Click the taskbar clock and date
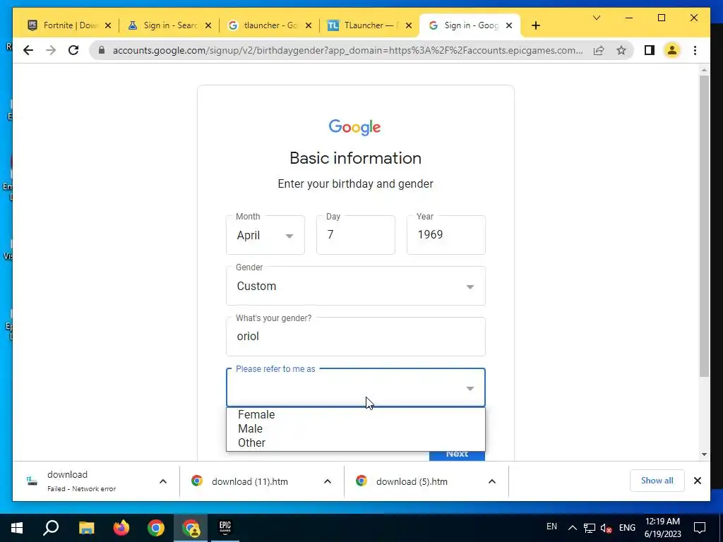 click(662, 528)
